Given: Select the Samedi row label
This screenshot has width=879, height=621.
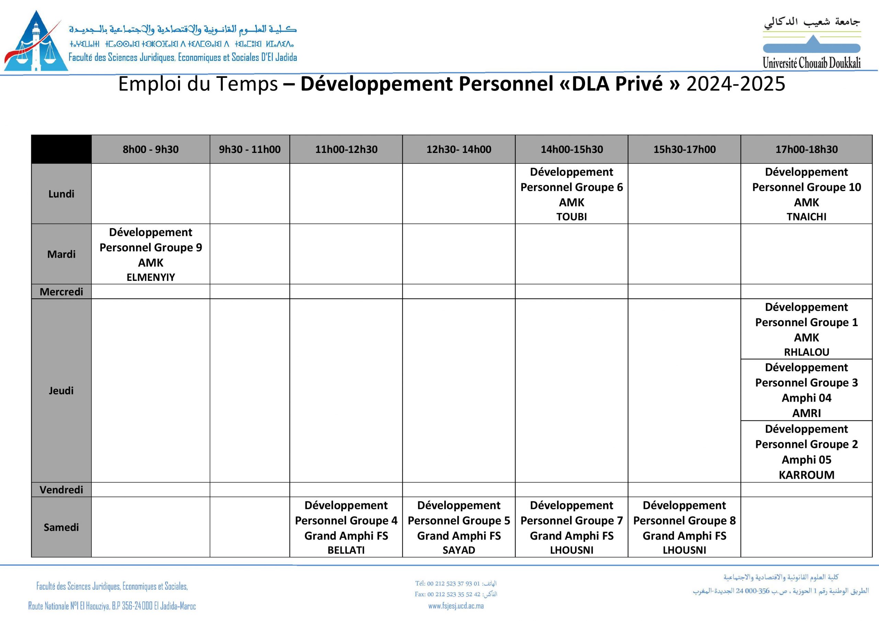Looking at the screenshot, I should point(61,527).
